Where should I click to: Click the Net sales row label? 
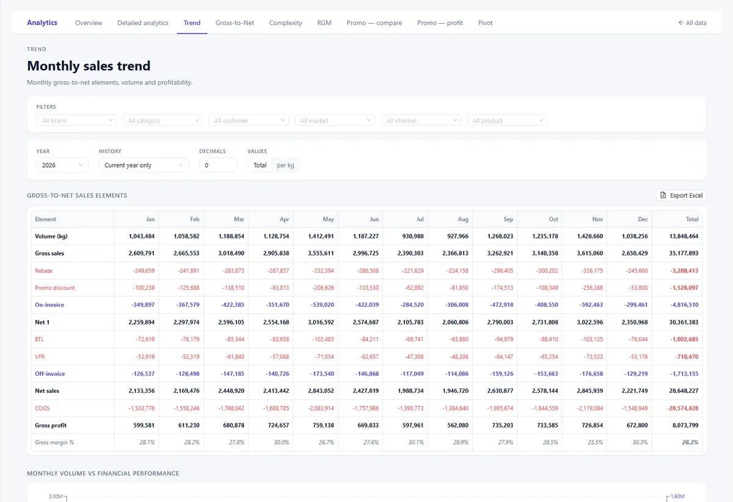[x=47, y=390]
